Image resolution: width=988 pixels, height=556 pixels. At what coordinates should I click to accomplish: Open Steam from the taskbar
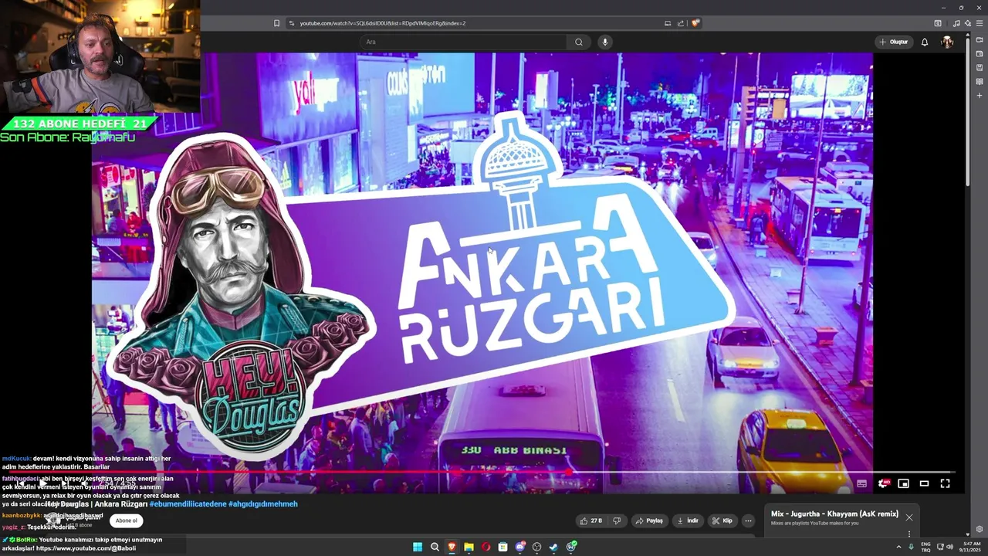coord(554,547)
